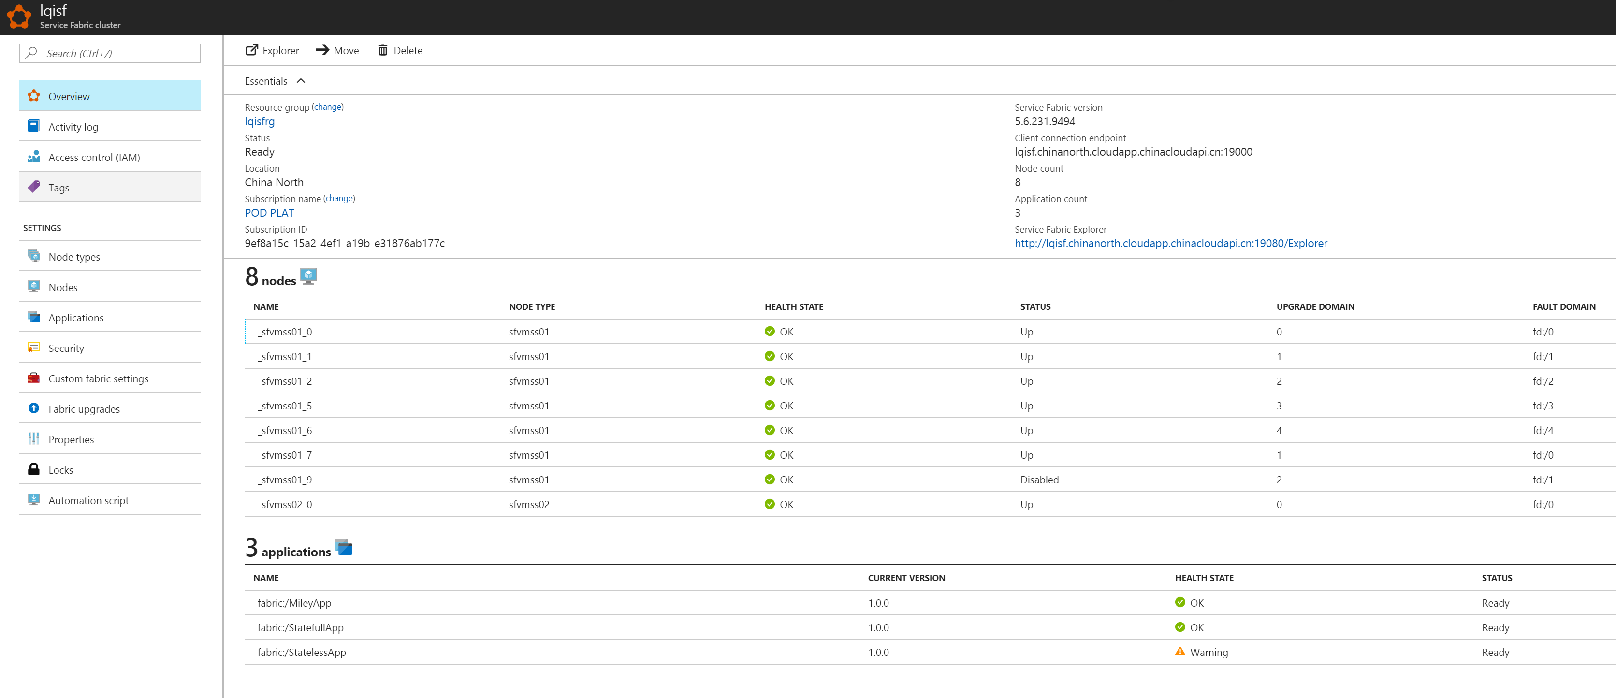This screenshot has width=1616, height=698.
Task: Select the _sfvmss01_9 disabled node row
Action: [284, 480]
